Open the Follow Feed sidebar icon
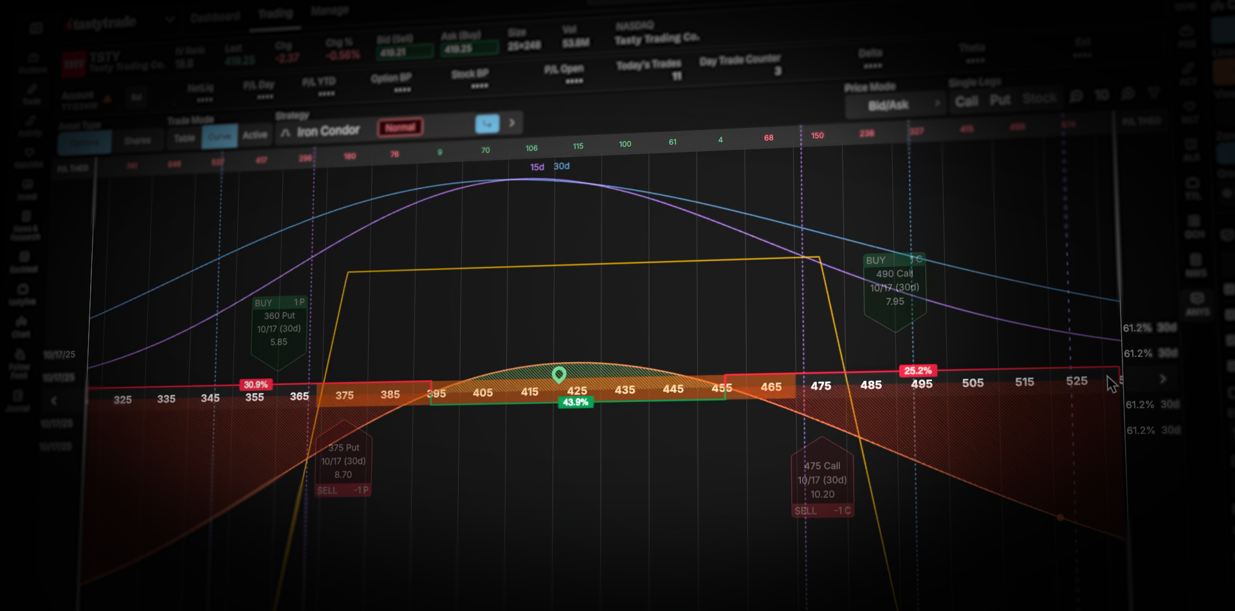The image size is (1235, 611). coord(19,354)
